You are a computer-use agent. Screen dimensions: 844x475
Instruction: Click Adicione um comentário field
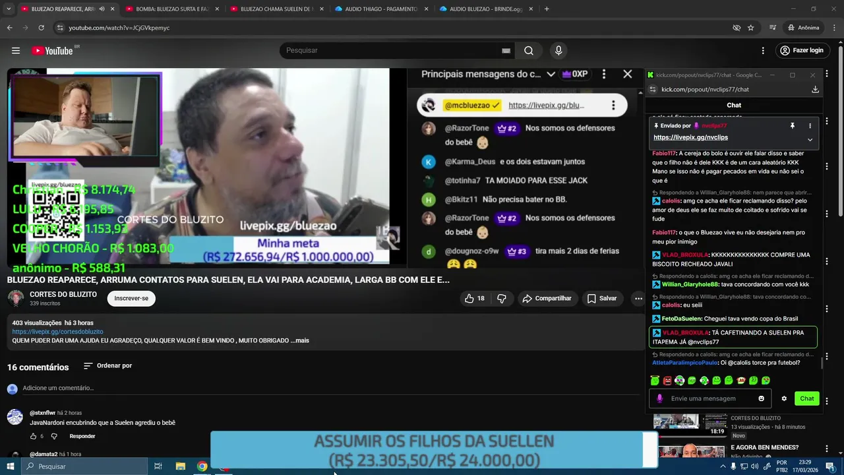pyautogui.click(x=330, y=388)
